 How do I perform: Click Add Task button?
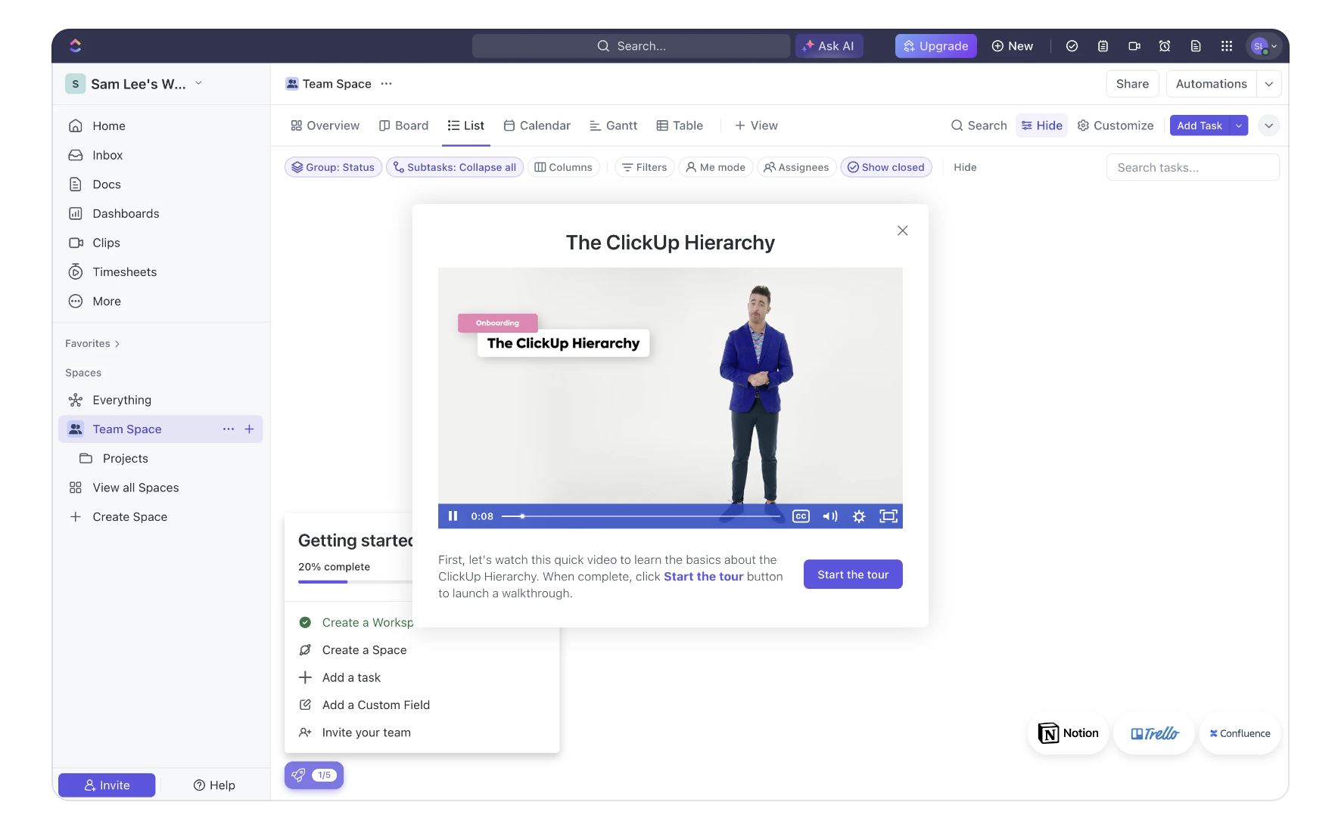pyautogui.click(x=1200, y=125)
